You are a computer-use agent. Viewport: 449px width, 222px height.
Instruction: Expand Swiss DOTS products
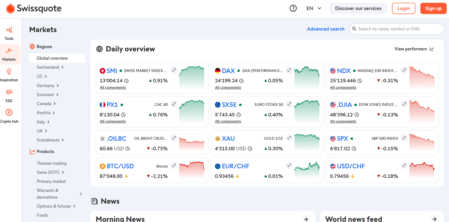(x=63, y=172)
